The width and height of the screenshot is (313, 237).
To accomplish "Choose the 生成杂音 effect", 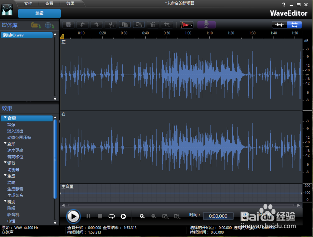I will tap(15, 195).
